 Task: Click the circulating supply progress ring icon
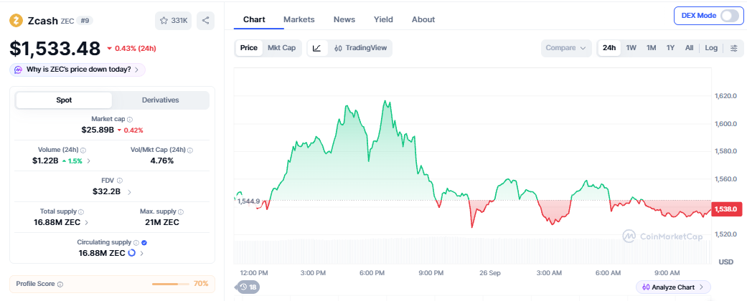tap(132, 253)
